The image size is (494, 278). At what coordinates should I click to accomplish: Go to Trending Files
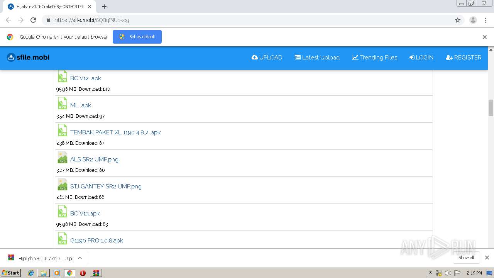coord(374,58)
